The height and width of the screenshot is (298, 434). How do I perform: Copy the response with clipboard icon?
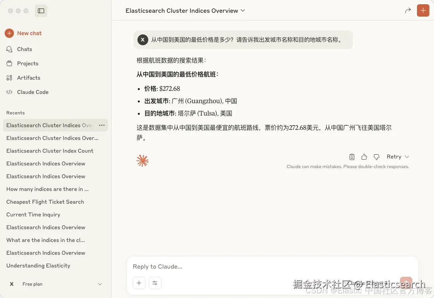point(352,157)
